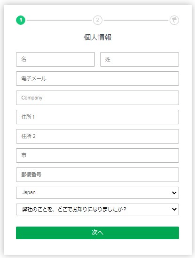Select the finish flag step icon
Viewport: 195px width, 258px height.
[x=174, y=20]
